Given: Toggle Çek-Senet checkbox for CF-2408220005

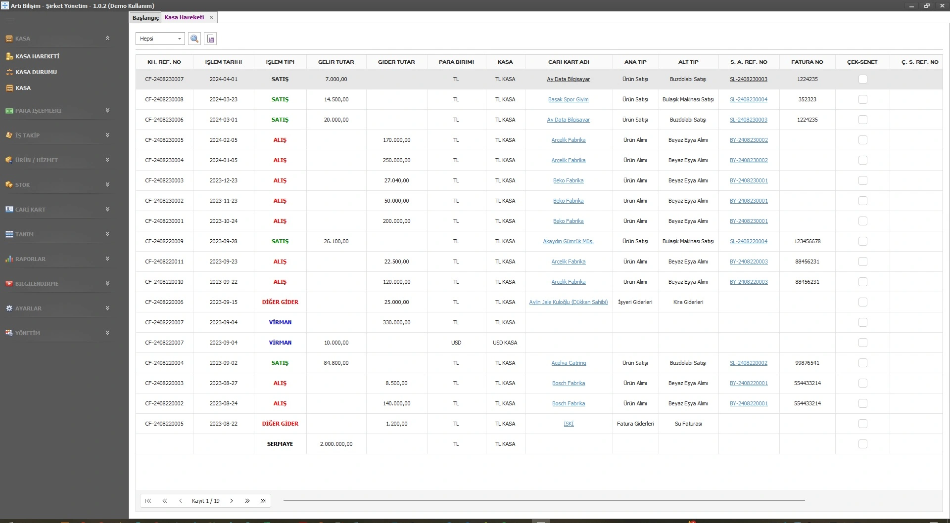Looking at the screenshot, I should (862, 424).
